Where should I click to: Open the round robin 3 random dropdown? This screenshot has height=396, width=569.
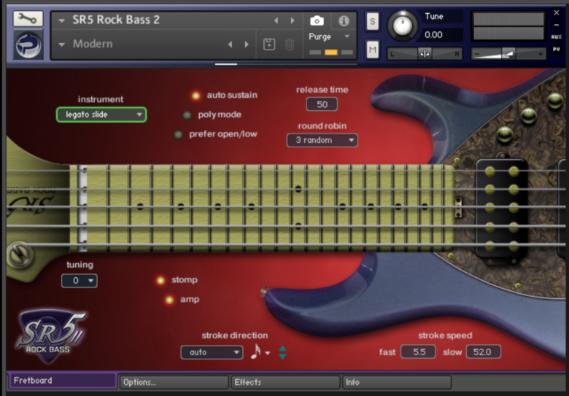click(x=322, y=140)
